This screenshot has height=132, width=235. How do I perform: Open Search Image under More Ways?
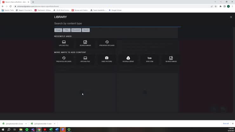[171, 59]
